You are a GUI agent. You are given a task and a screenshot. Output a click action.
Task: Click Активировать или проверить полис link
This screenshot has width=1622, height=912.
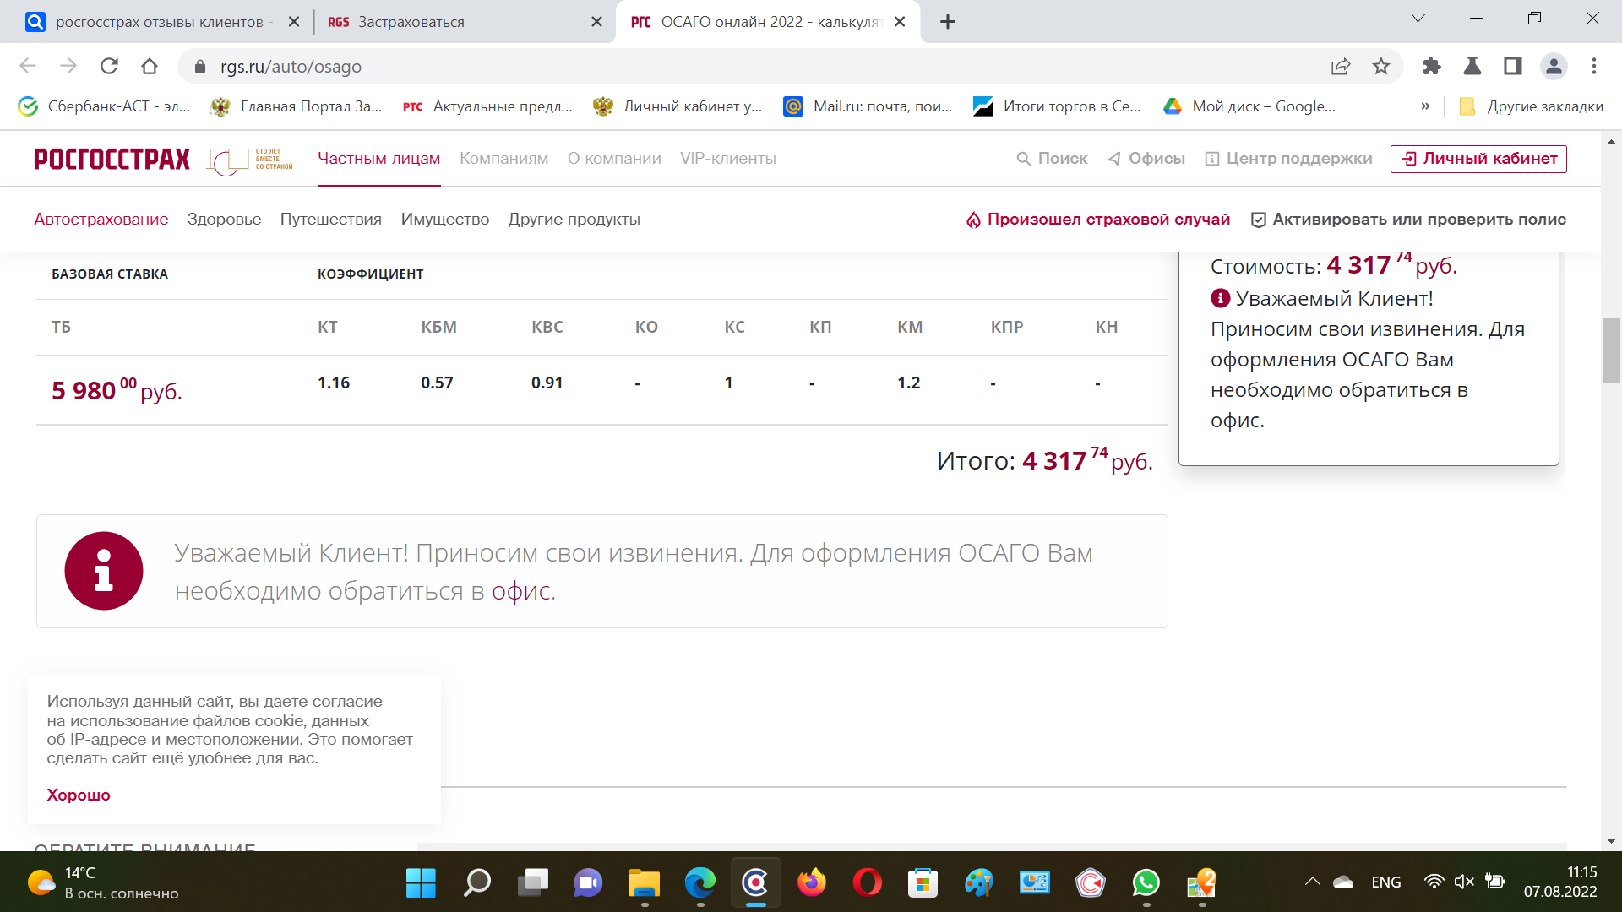coord(1408,220)
